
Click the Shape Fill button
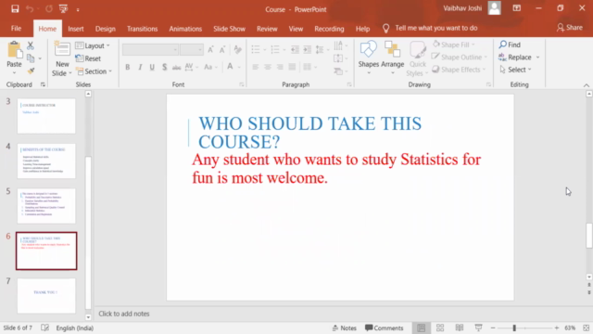(x=453, y=45)
